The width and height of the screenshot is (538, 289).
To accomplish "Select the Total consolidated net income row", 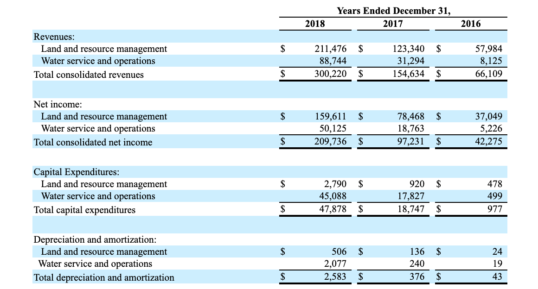I will tap(92, 142).
